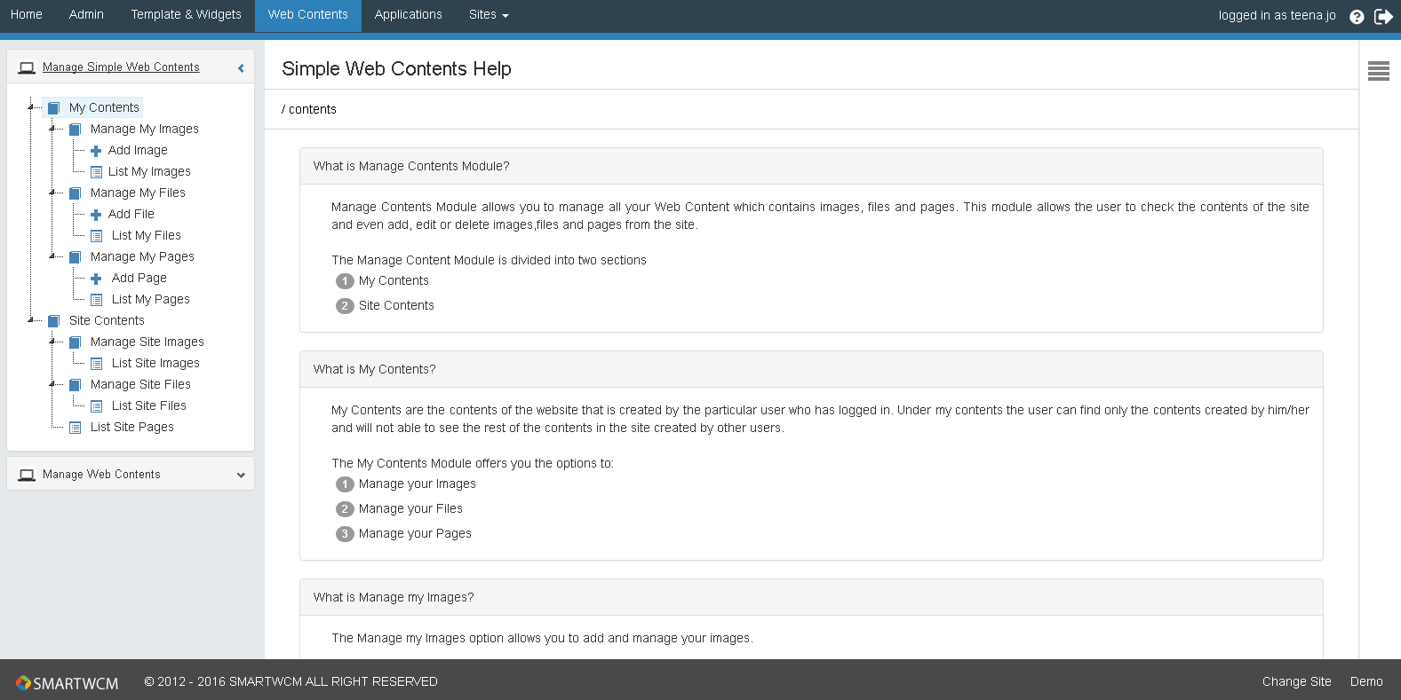Click the Change Site link
The image size is (1401, 700).
point(1296,681)
